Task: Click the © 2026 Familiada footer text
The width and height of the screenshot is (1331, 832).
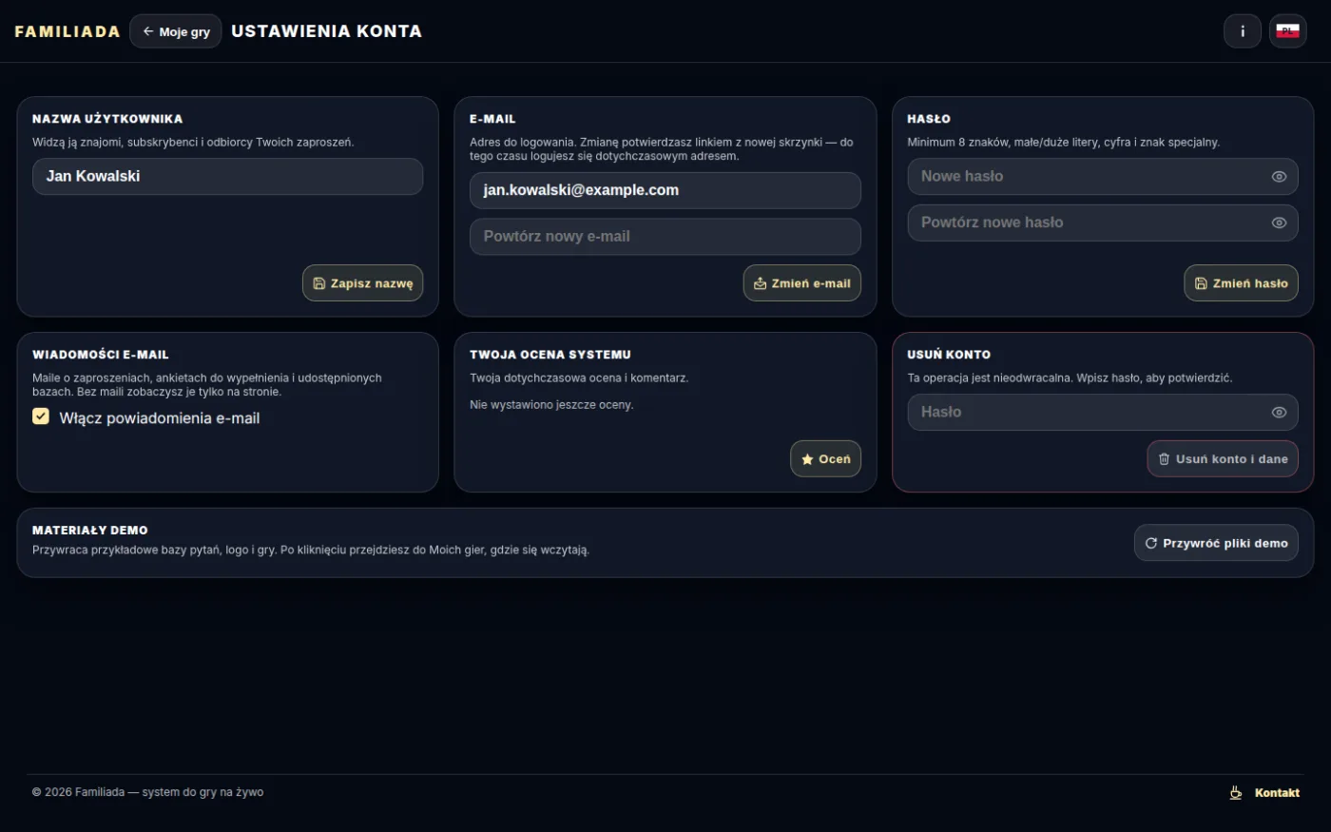Action: tap(147, 792)
